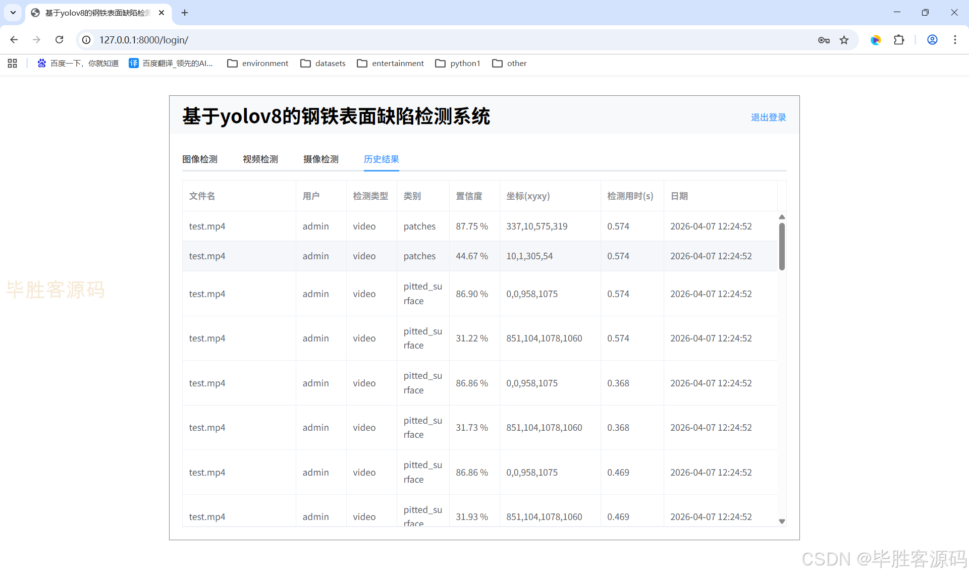Open the browser profile avatar
This screenshot has height=575, width=969.
932,40
